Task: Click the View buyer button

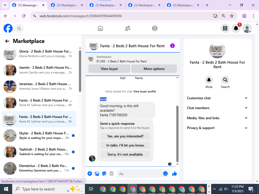Action: [x=109, y=69]
